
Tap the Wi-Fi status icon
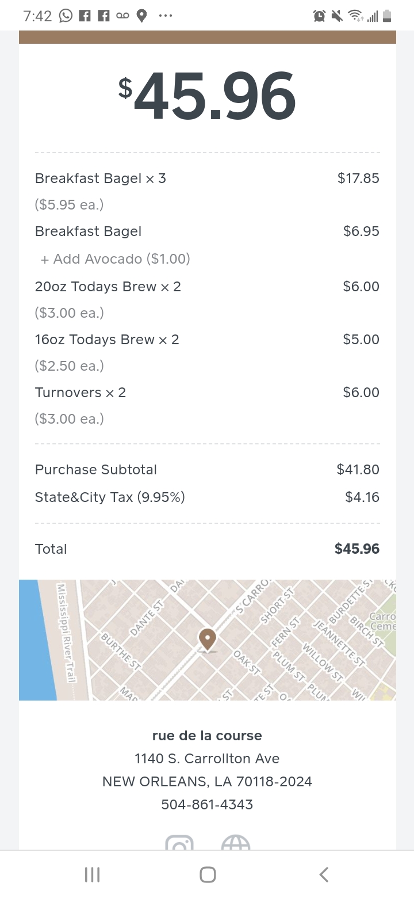click(355, 16)
